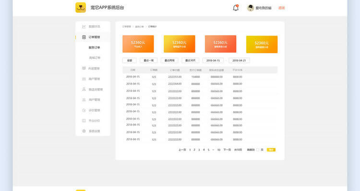
Task: Select the 最近两周 filter button
Action: pyautogui.click(x=169, y=60)
